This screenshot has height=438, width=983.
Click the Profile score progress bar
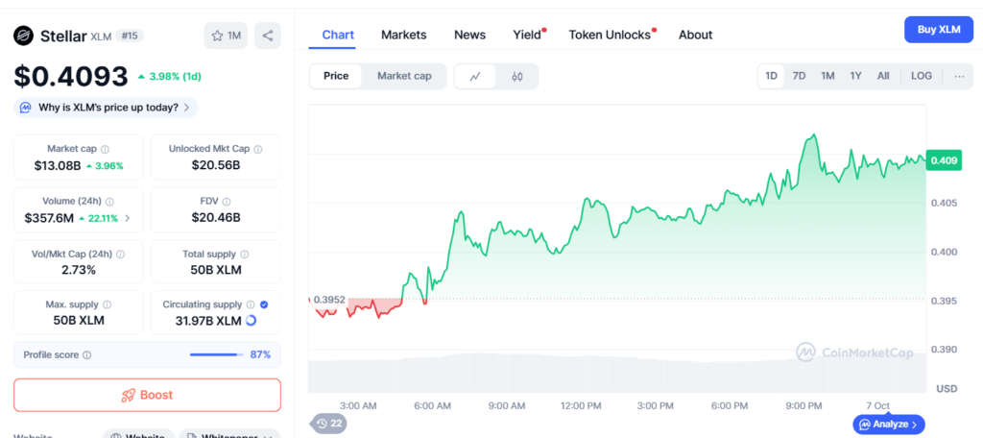pos(216,354)
